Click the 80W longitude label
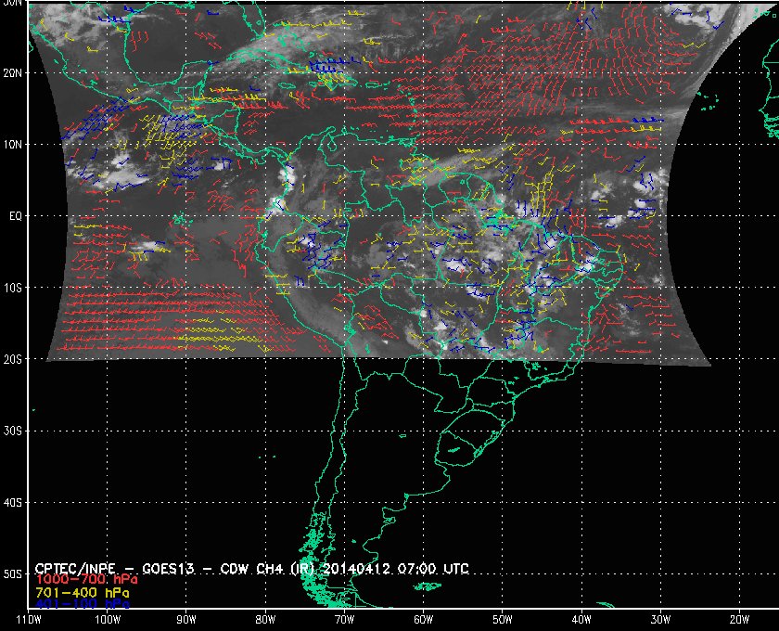 point(265,620)
